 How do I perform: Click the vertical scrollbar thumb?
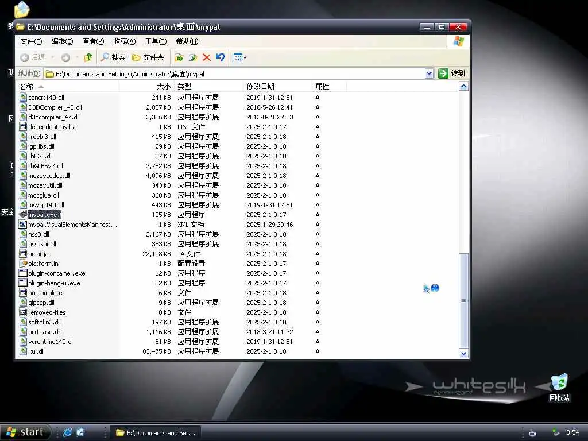tap(464, 301)
